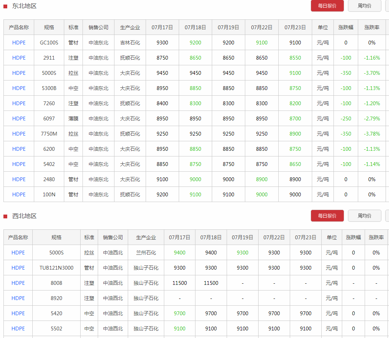Click 07月23日 column header in 东北地区 table
The width and height of the screenshot is (389, 338).
coord(295,27)
